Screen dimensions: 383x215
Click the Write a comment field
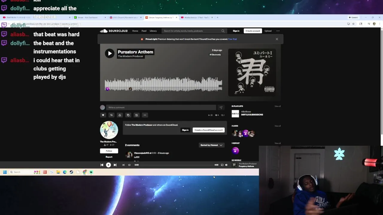click(161, 107)
